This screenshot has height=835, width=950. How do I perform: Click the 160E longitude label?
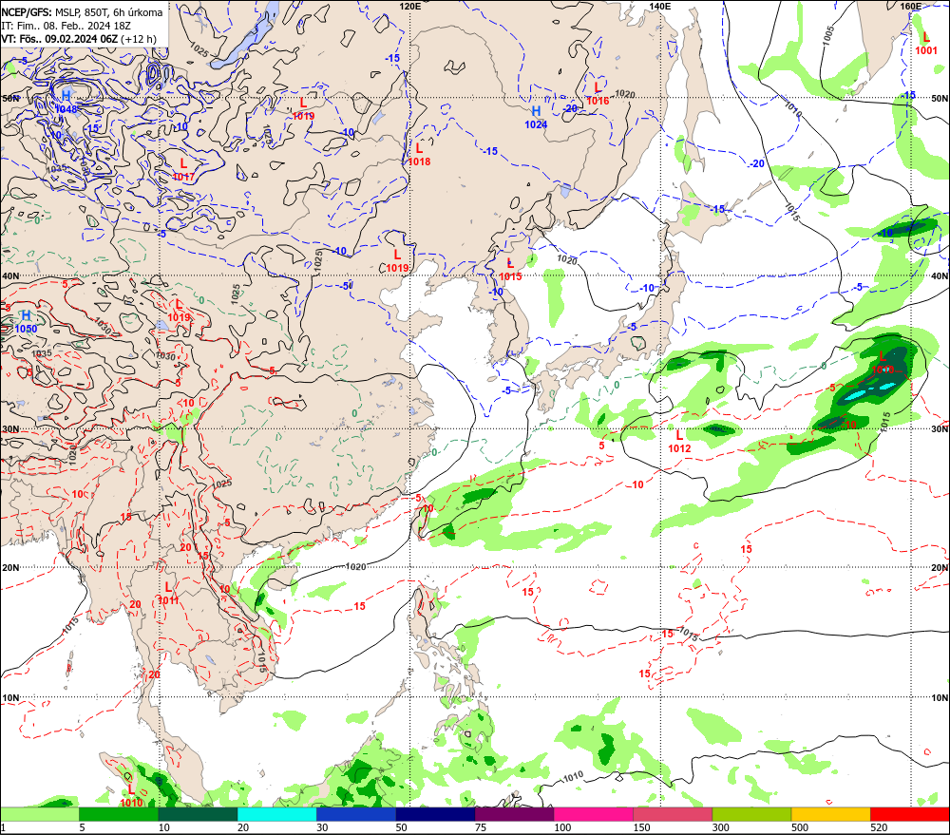click(910, 6)
